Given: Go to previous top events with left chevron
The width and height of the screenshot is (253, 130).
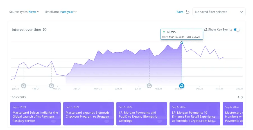Looking at the screenshot, I should pyautogui.click(x=238, y=97).
